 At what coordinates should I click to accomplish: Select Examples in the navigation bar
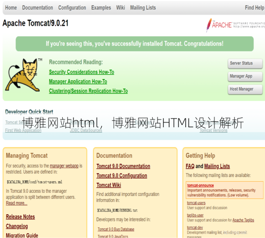point(101,8)
